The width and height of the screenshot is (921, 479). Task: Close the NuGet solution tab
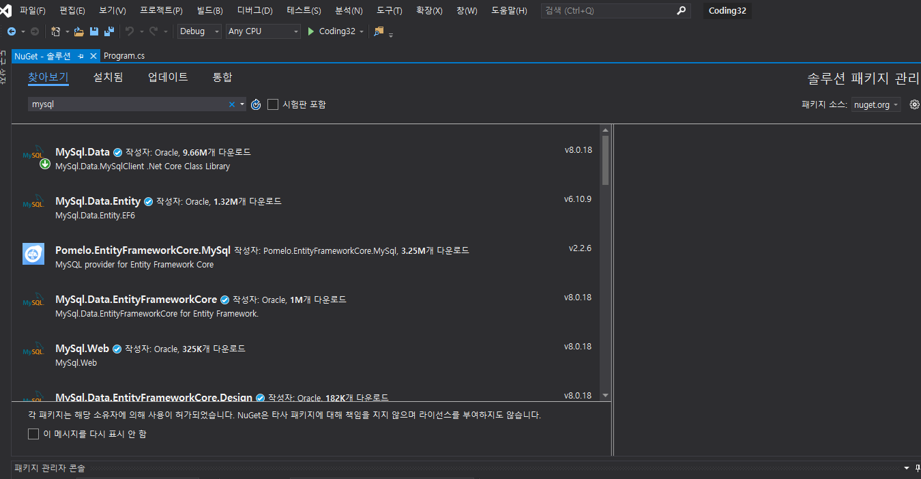coord(93,56)
